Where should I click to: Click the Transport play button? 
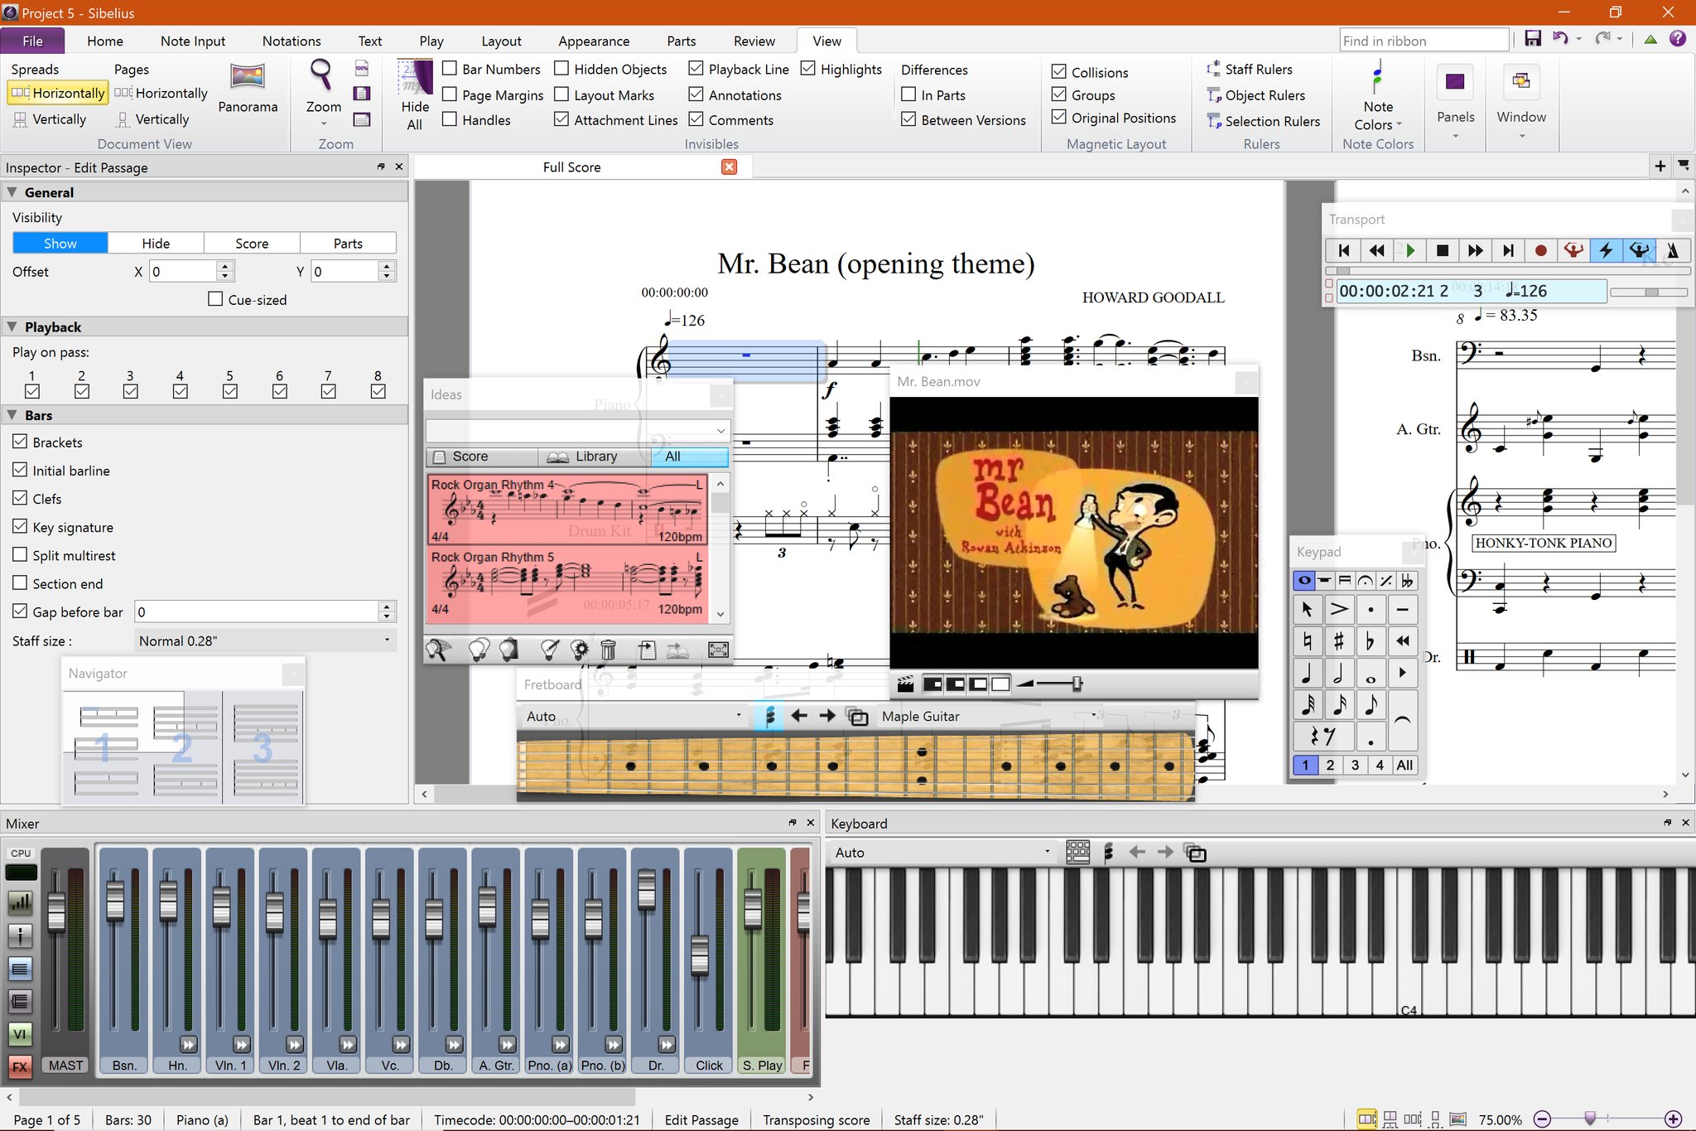pyautogui.click(x=1409, y=250)
